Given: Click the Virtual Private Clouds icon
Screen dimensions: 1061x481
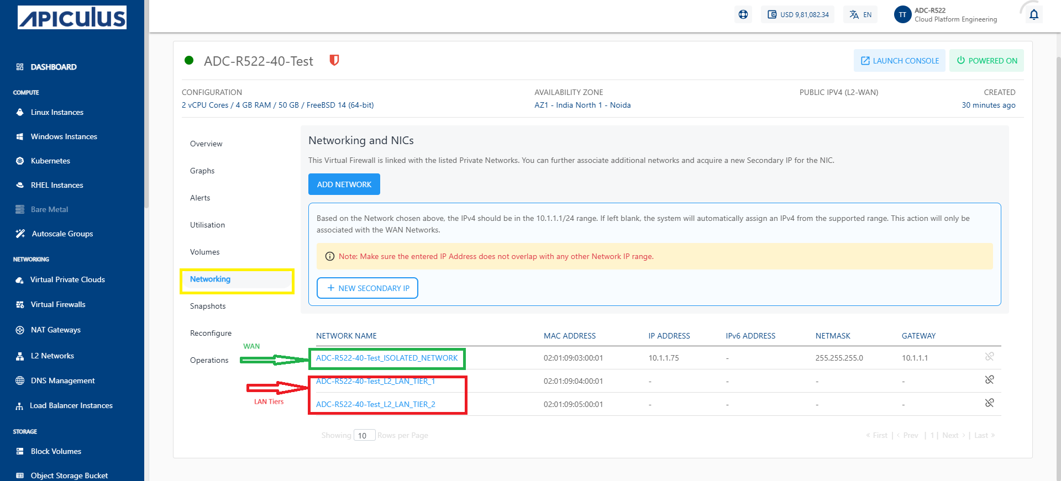Looking at the screenshot, I should tap(20, 280).
